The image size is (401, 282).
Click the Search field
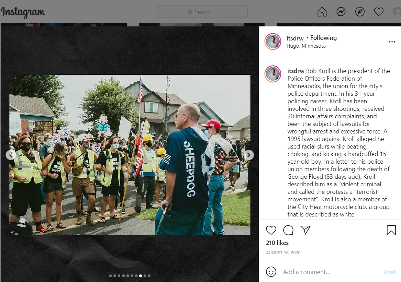[201, 12]
